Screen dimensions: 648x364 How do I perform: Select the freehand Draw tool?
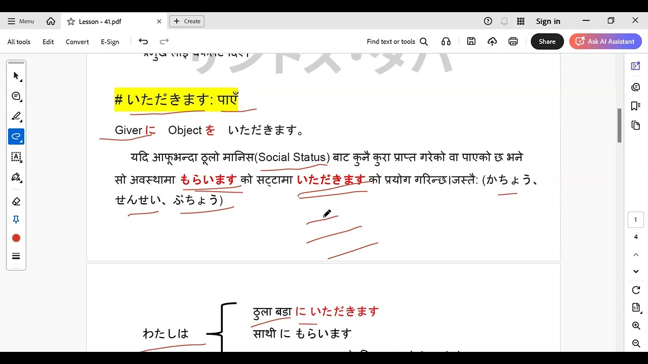click(16, 136)
